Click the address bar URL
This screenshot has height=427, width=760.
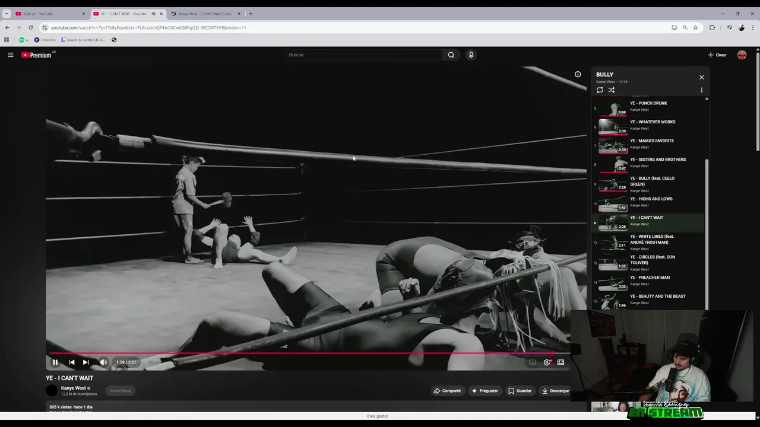click(148, 27)
